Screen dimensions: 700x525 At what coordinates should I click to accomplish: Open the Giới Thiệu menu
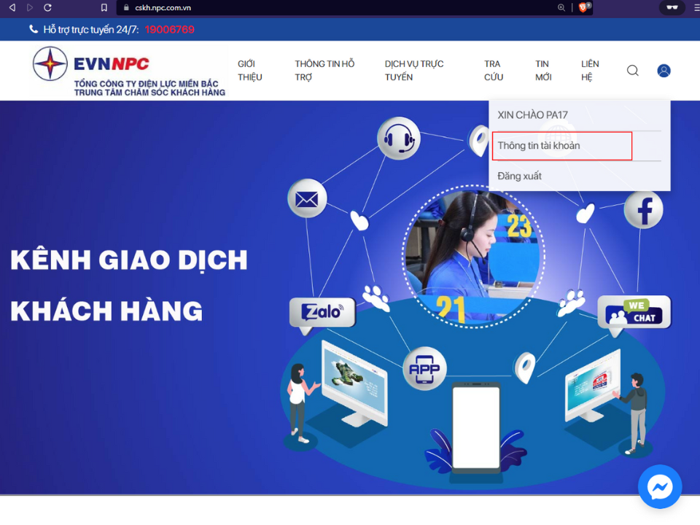pos(249,71)
